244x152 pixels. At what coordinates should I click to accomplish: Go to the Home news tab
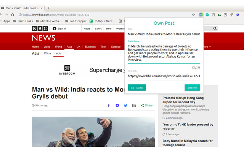coord(35,47)
